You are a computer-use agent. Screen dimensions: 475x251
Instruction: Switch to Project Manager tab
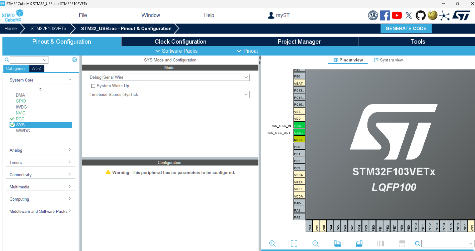[299, 42]
